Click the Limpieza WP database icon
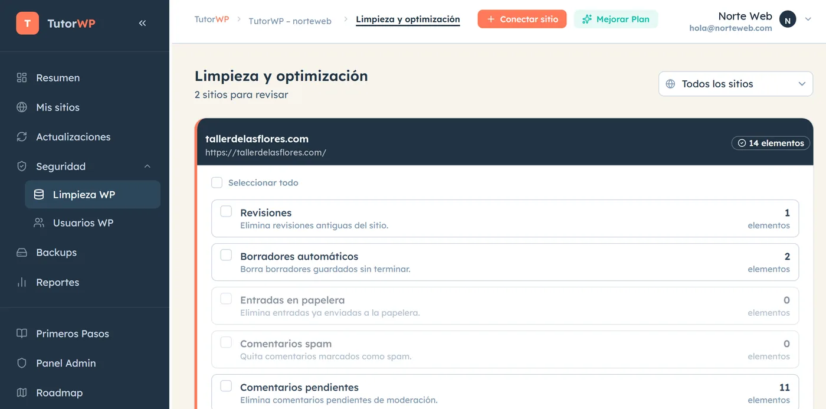The height and width of the screenshot is (409, 826). (x=39, y=194)
